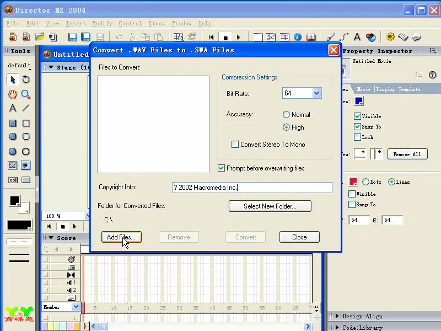Open the File menu

click(13, 24)
